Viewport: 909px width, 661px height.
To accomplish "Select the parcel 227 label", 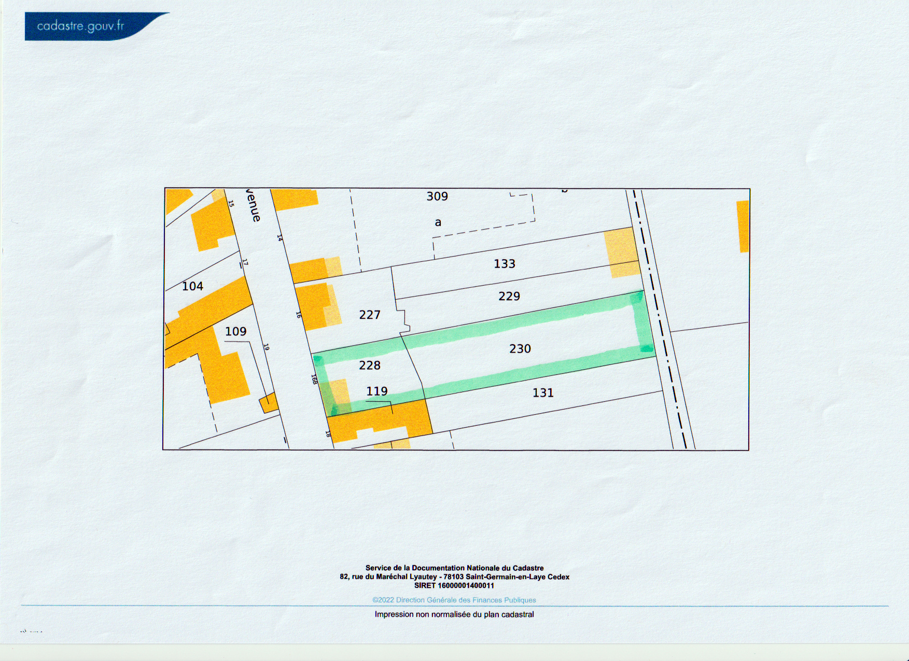I will tap(369, 315).
